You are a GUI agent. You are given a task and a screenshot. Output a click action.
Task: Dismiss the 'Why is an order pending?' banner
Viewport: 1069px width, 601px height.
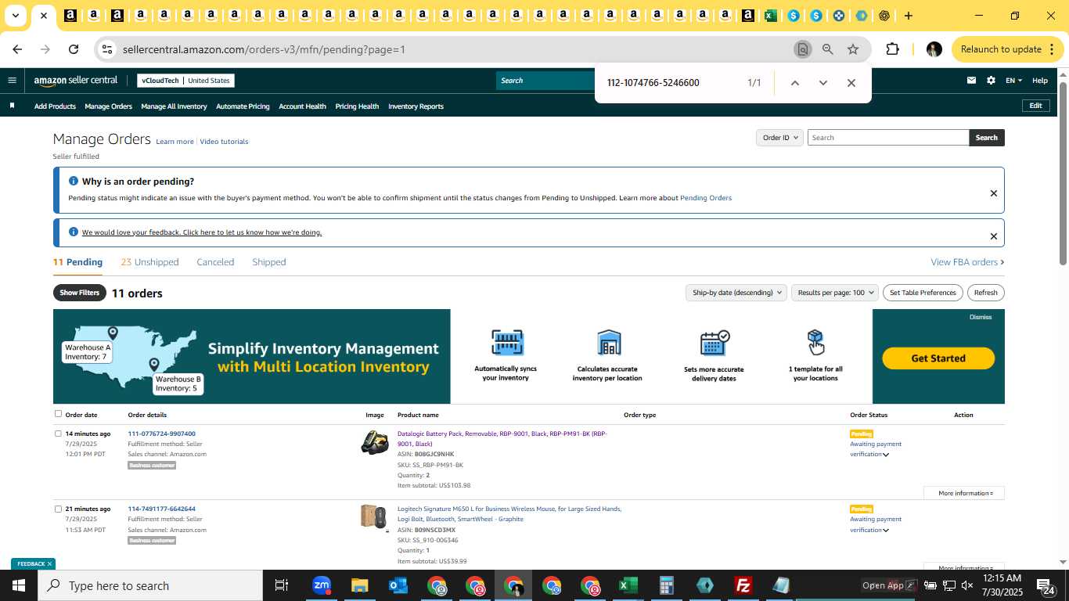(x=994, y=193)
